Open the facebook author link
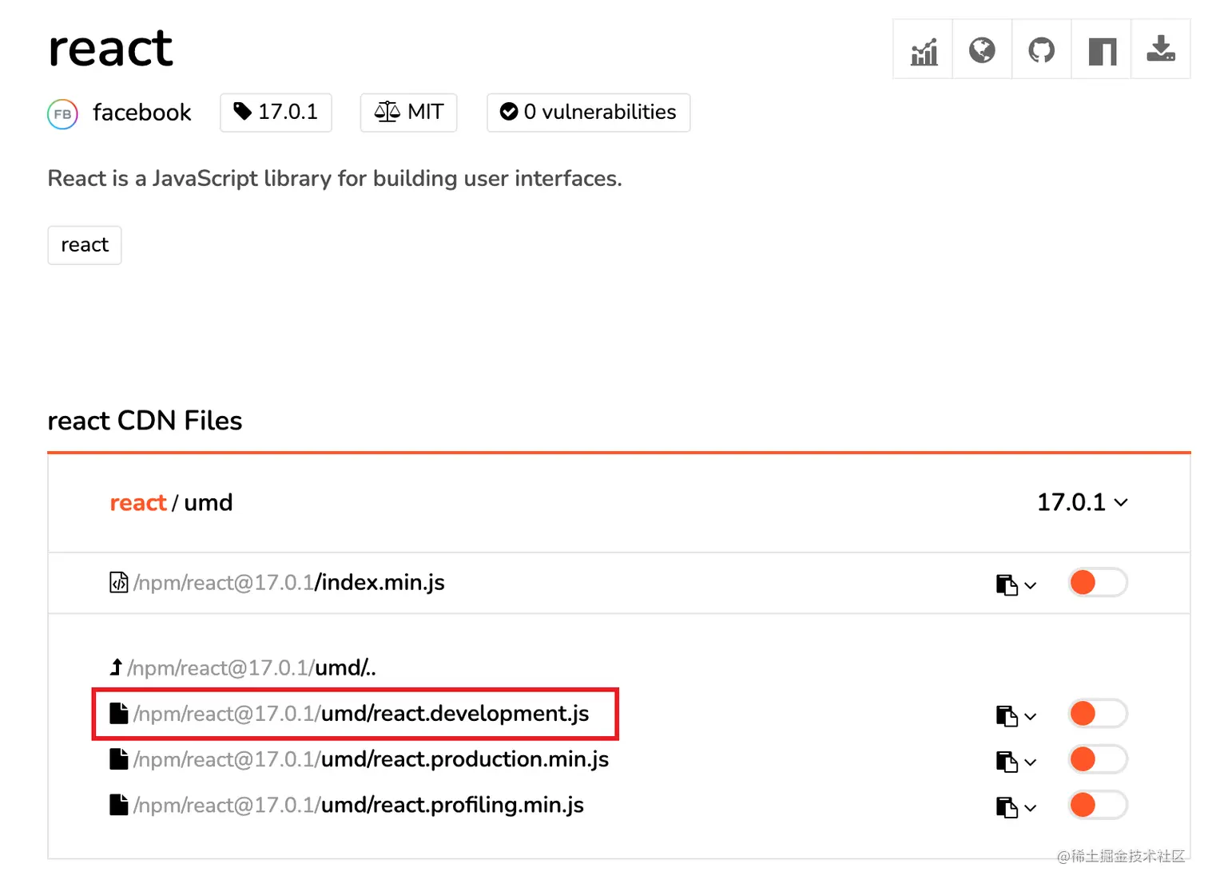The image size is (1208, 887). click(141, 113)
